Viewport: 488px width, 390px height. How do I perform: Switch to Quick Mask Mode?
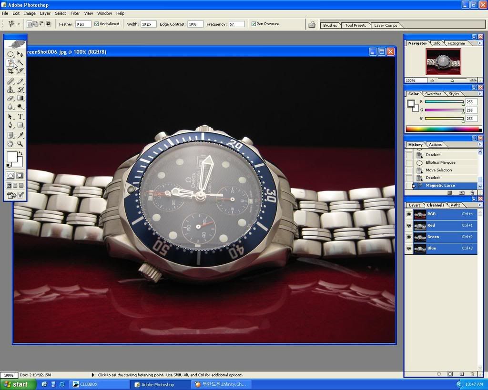(x=20, y=175)
